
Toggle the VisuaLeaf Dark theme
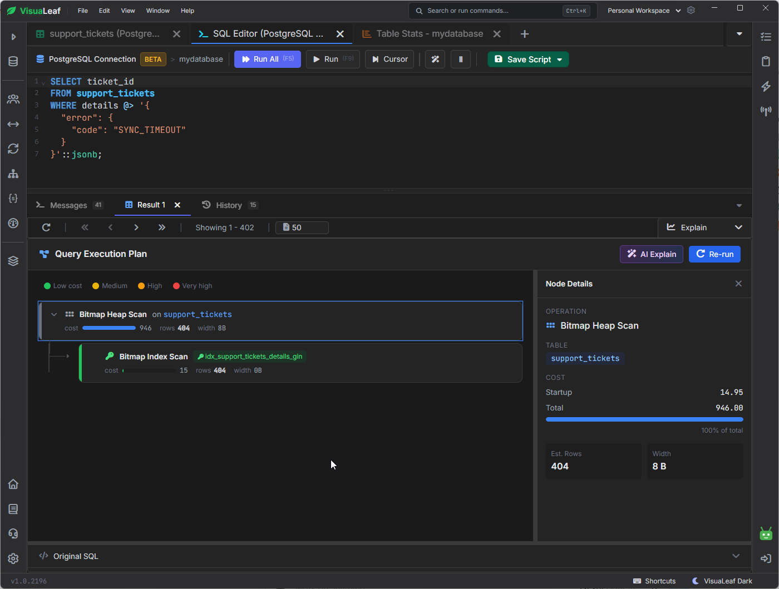722,581
